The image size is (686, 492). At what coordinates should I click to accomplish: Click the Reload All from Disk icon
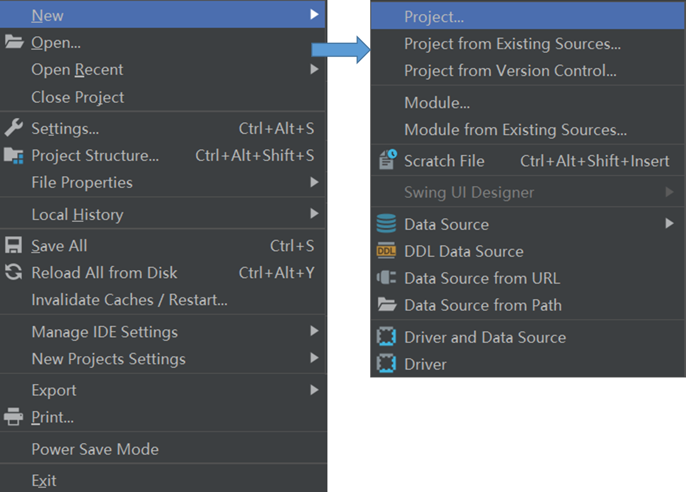click(x=14, y=272)
